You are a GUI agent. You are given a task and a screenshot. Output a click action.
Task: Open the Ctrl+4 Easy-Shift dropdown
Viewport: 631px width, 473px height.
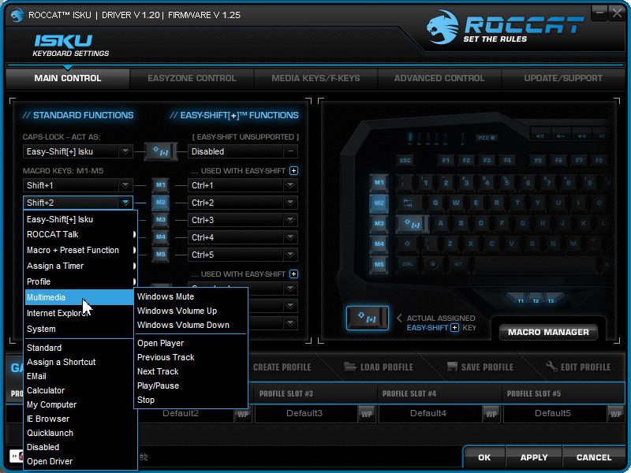coord(290,237)
